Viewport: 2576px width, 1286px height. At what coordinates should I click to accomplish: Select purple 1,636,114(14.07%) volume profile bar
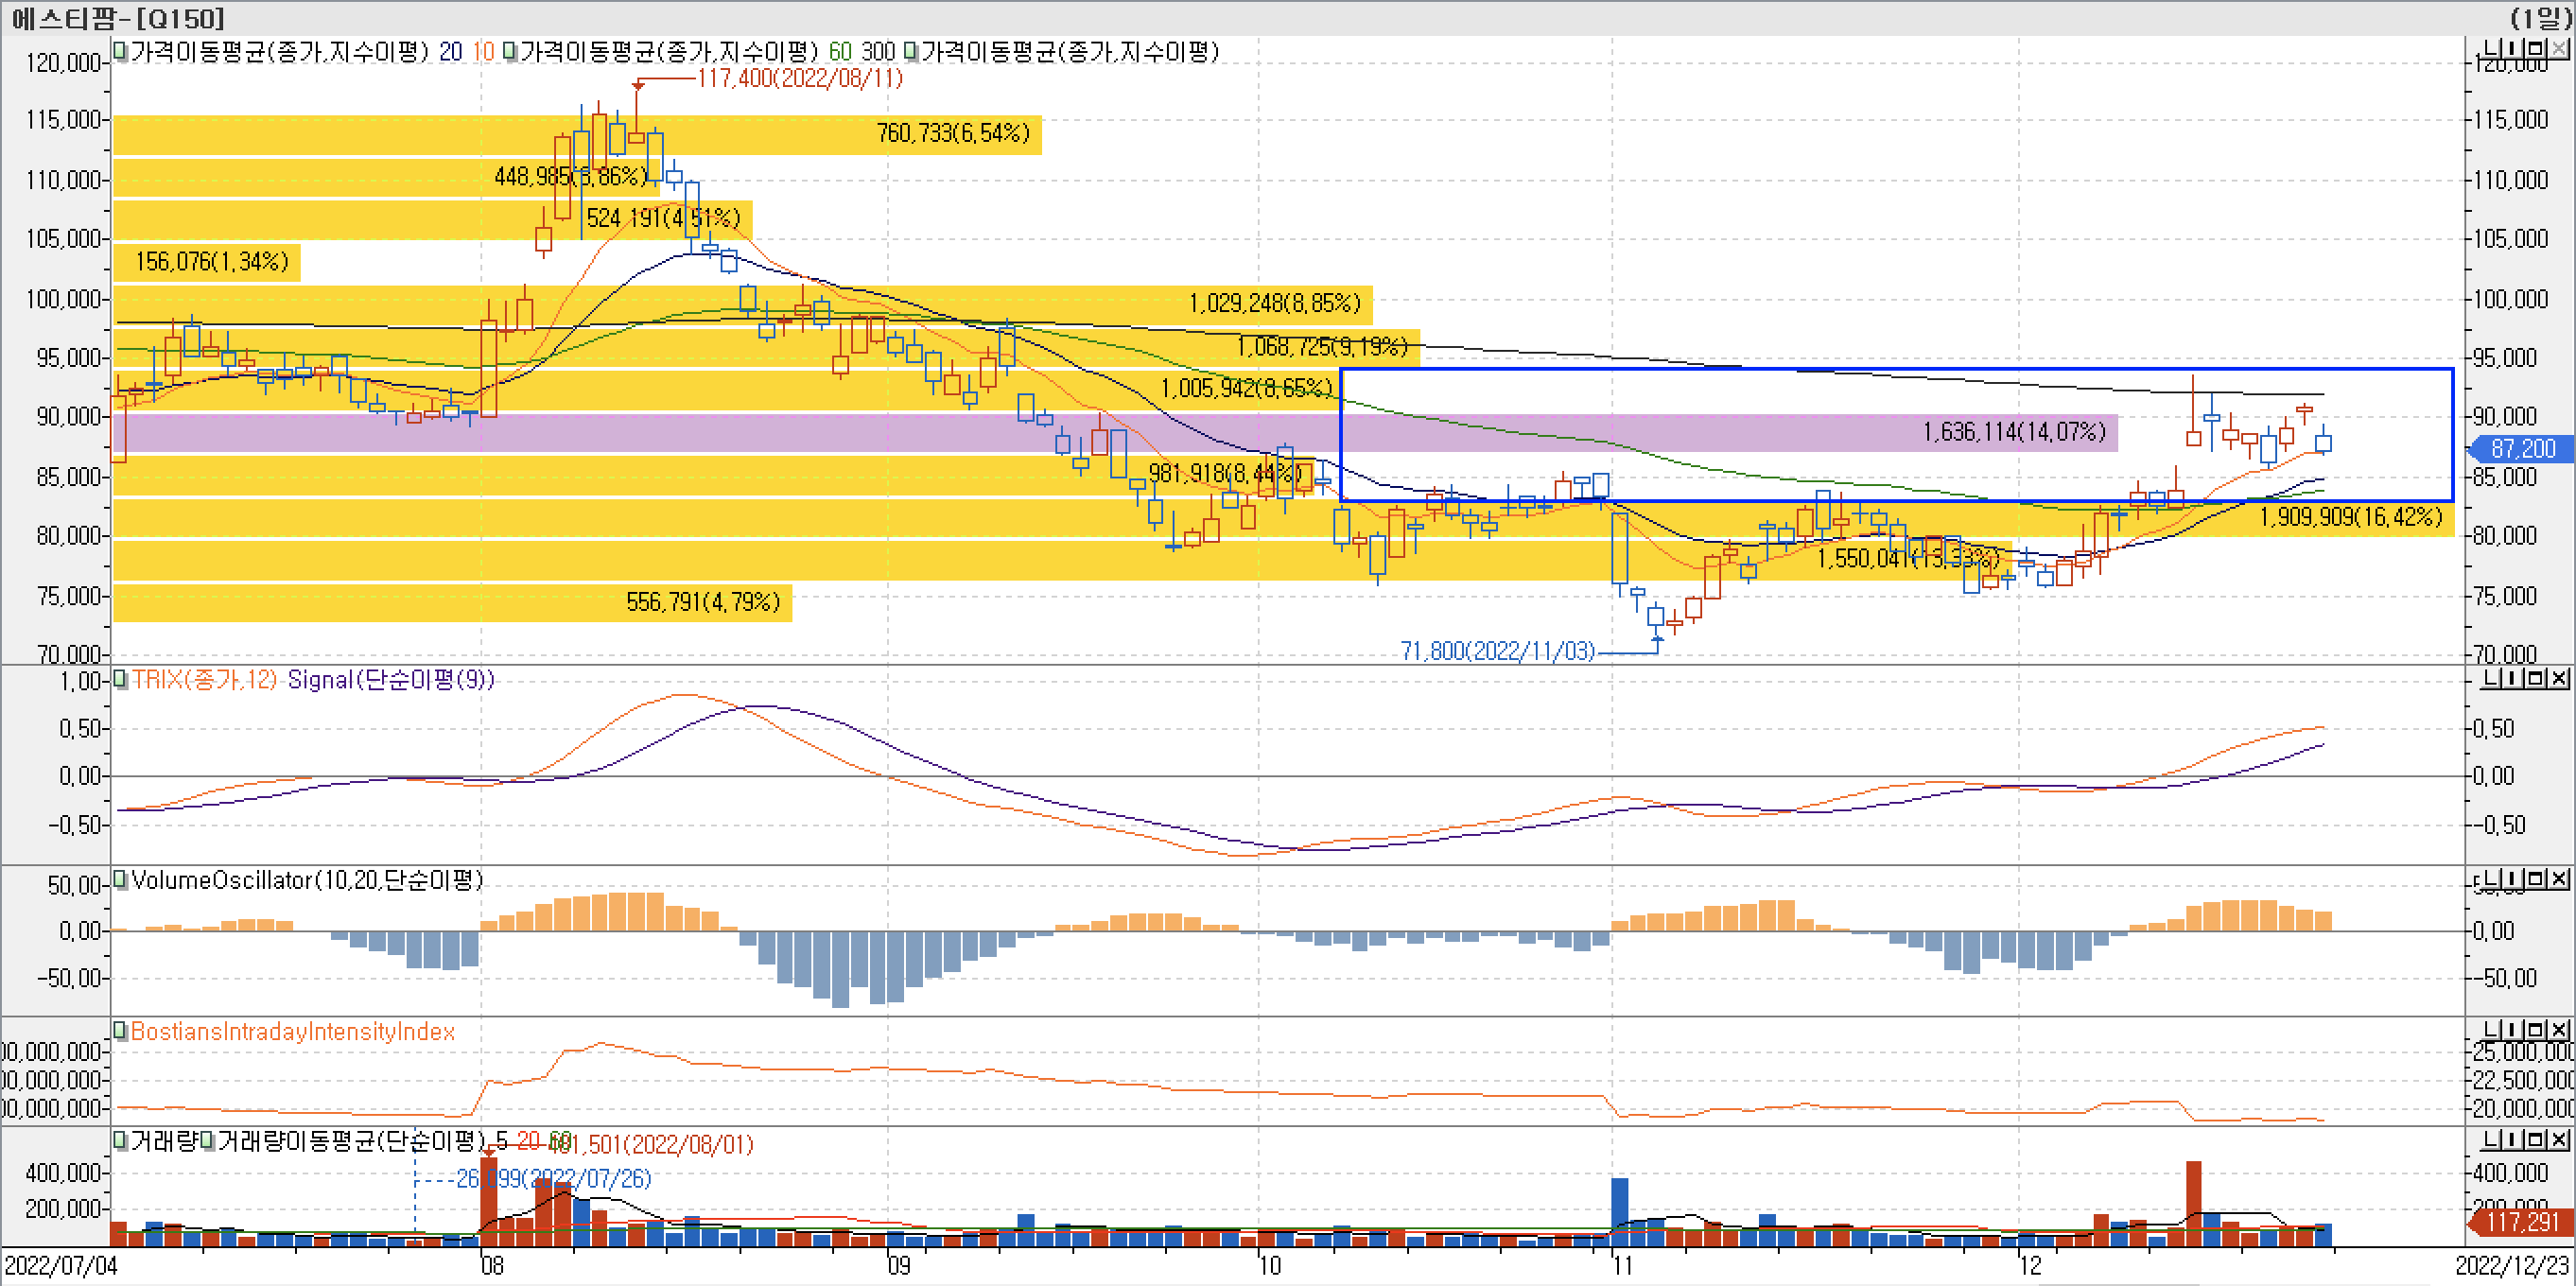[2013, 432]
